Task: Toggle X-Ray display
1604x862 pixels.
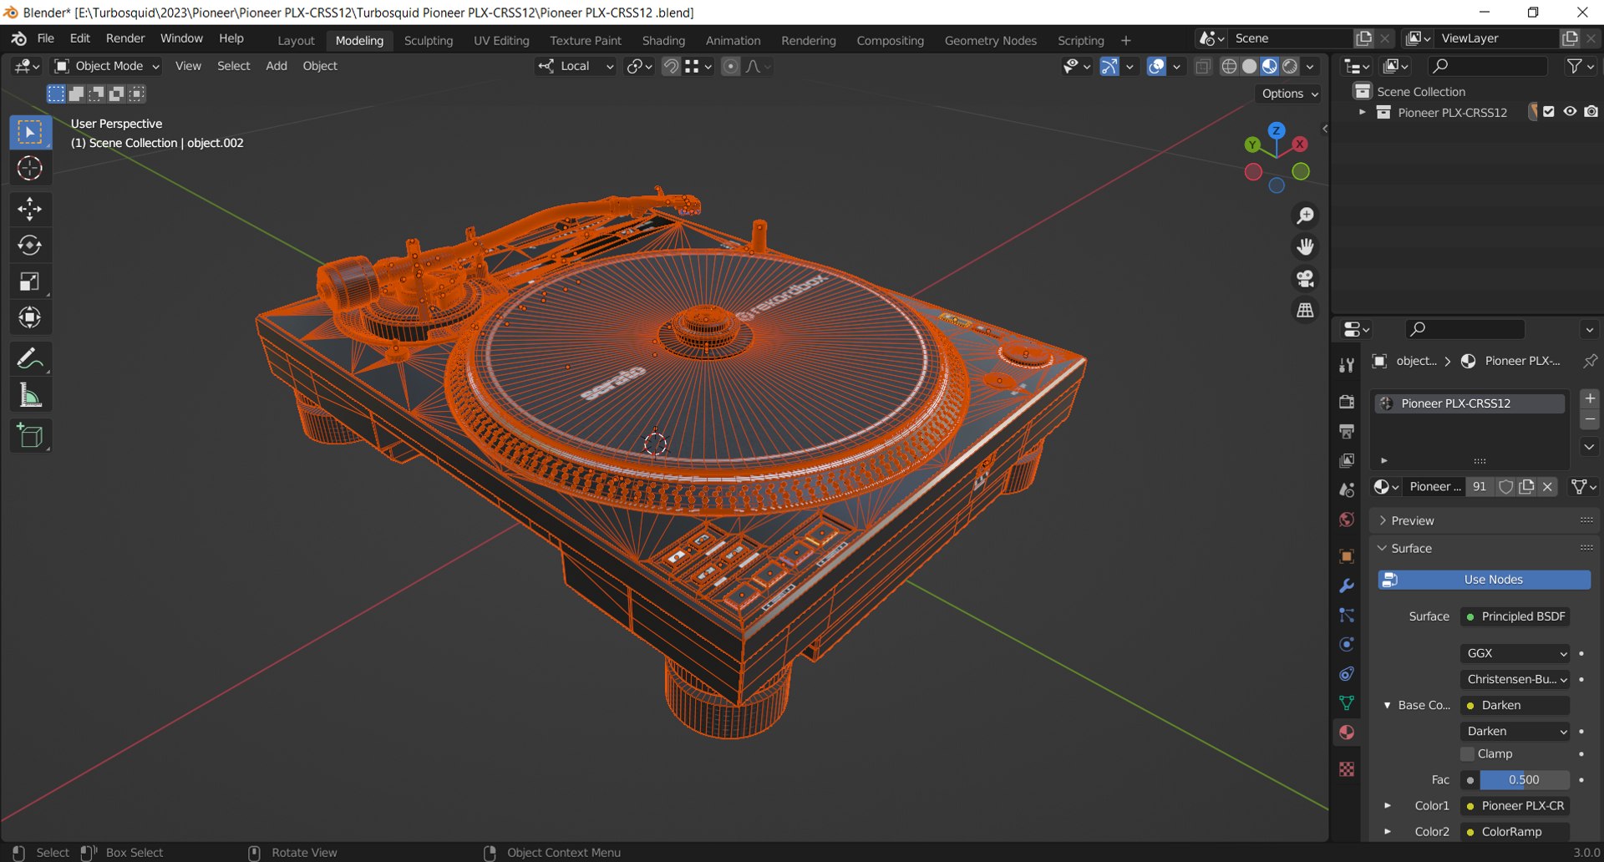Action: [1203, 66]
